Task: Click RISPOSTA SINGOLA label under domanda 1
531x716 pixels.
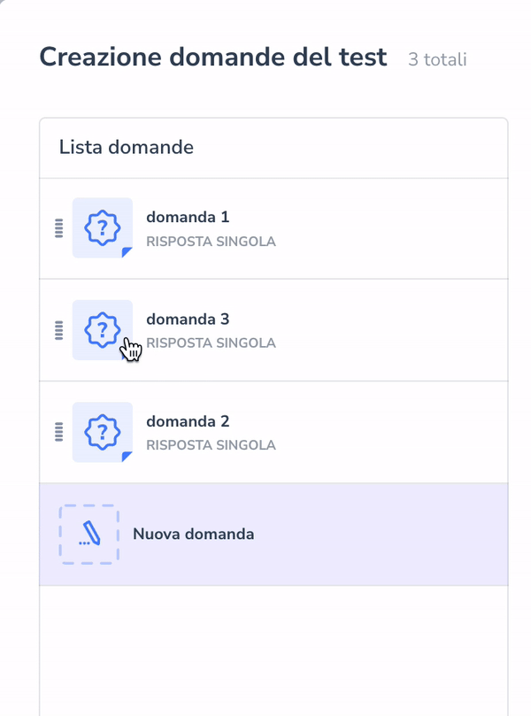Action: tap(211, 242)
